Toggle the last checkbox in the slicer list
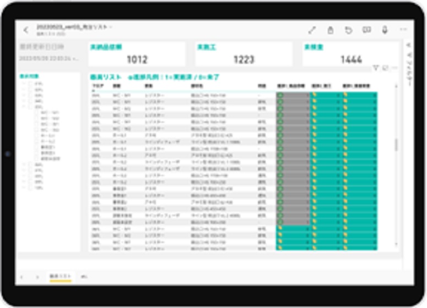 [31, 188]
